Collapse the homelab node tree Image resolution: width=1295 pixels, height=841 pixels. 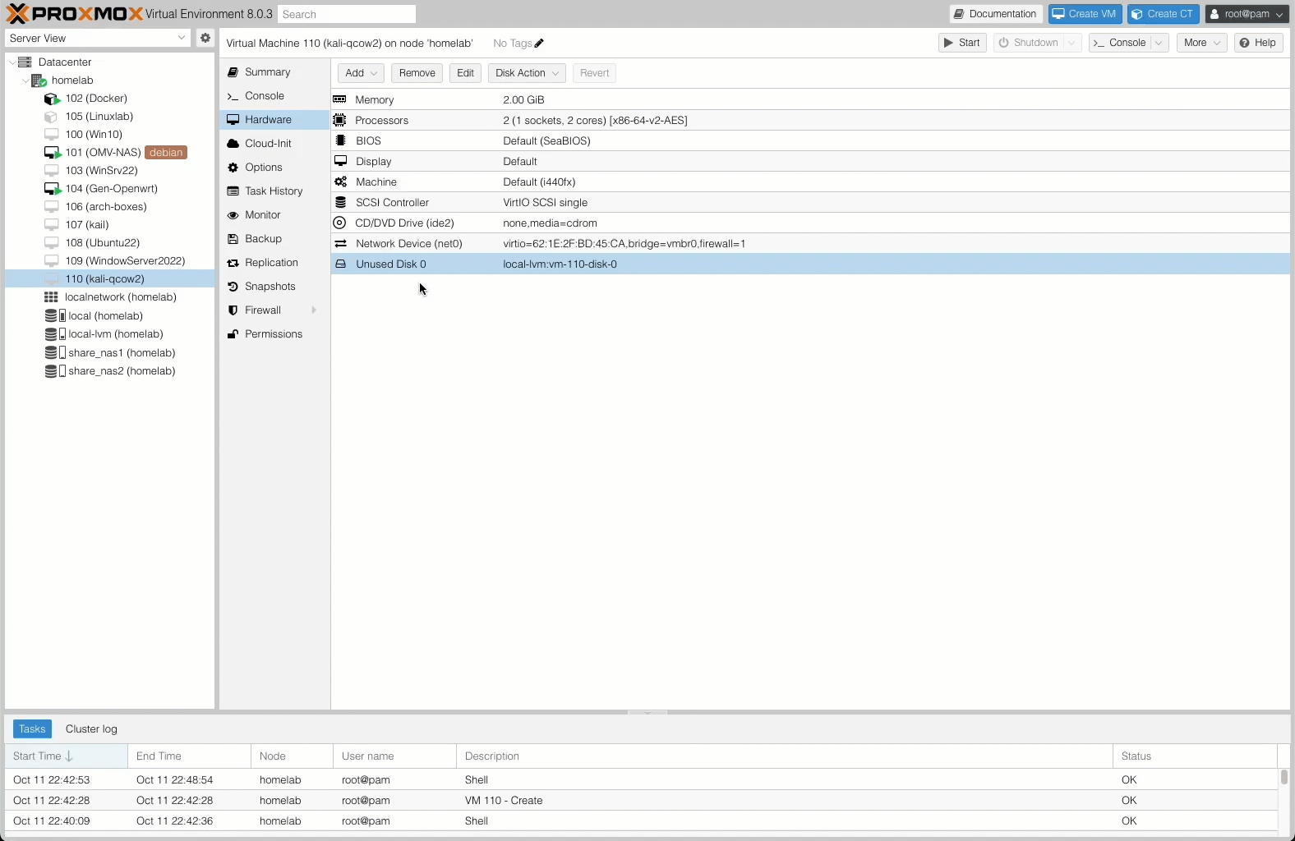[25, 80]
